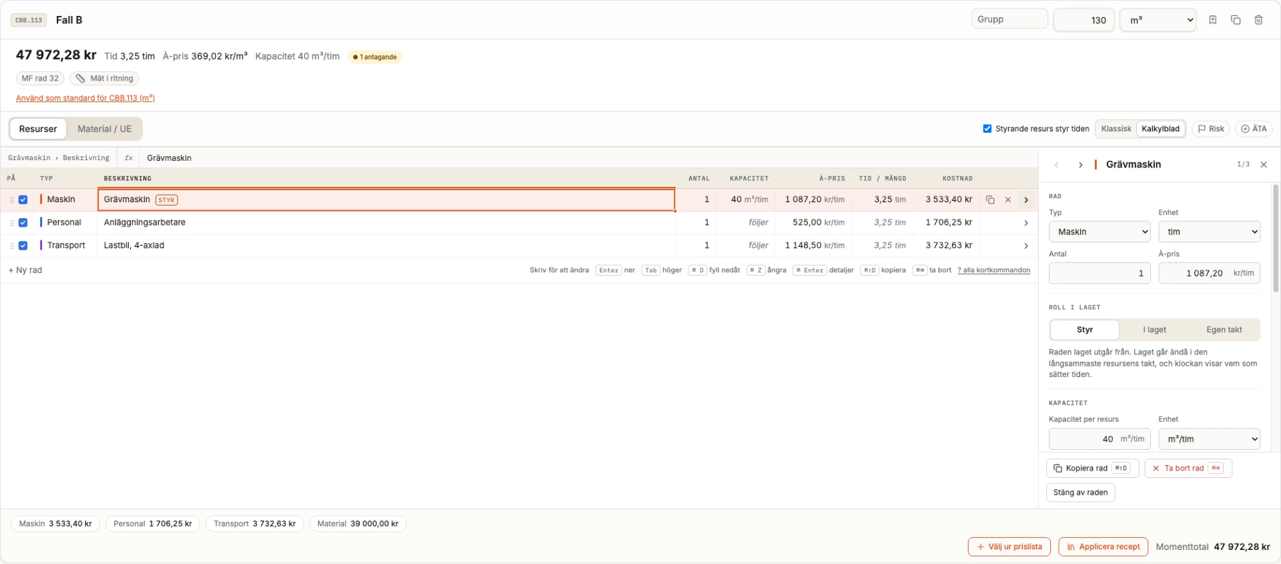Switch to the Material / UE tab
This screenshot has height=564, width=1281.
pos(105,129)
